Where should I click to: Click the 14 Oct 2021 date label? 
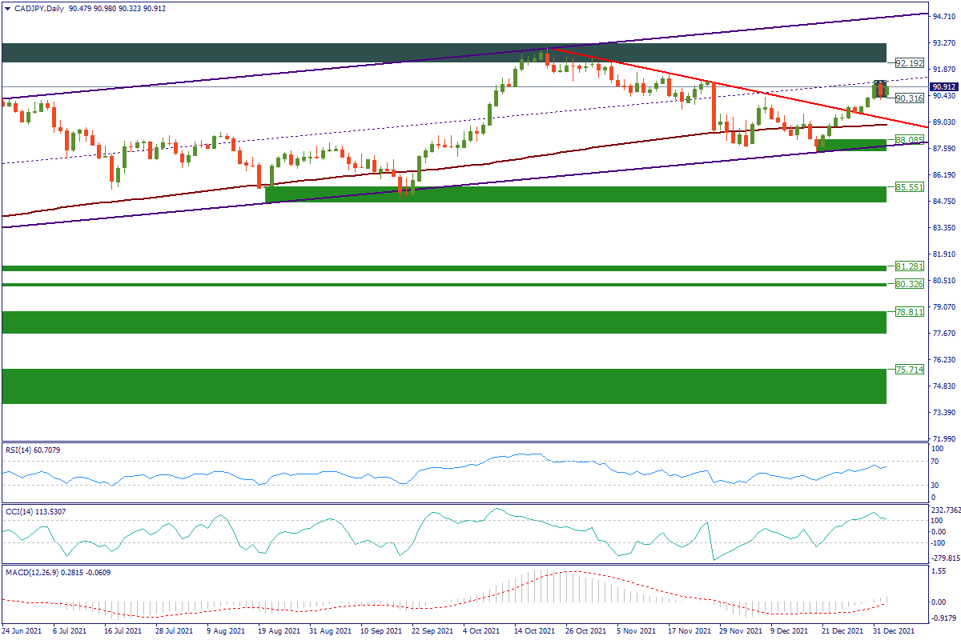(x=534, y=631)
